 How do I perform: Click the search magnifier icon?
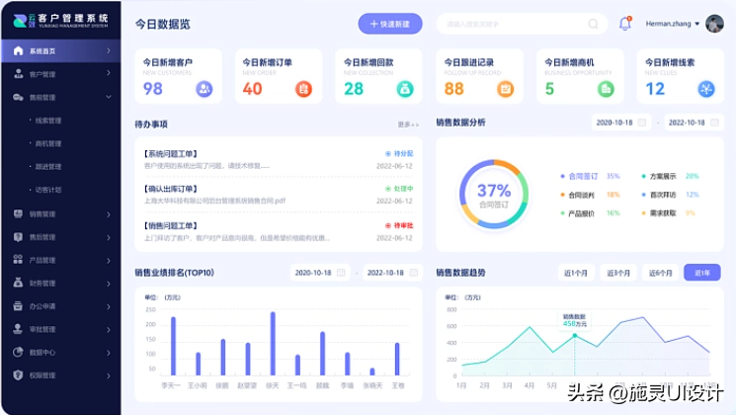tap(594, 24)
